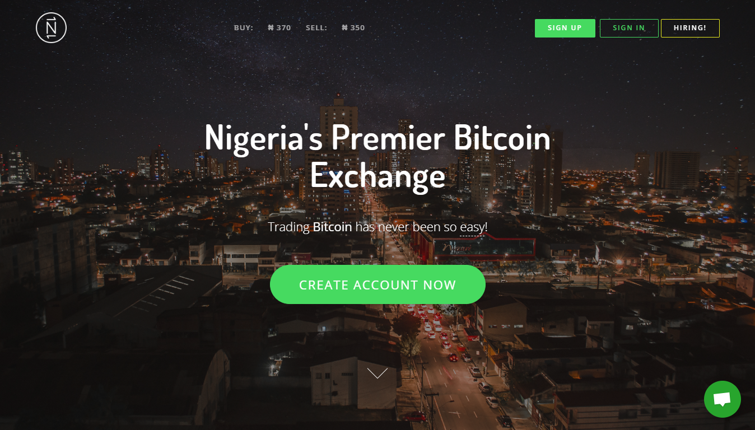The image size is (755, 430).
Task: Click the phrase has never been so
Action: 406,227
